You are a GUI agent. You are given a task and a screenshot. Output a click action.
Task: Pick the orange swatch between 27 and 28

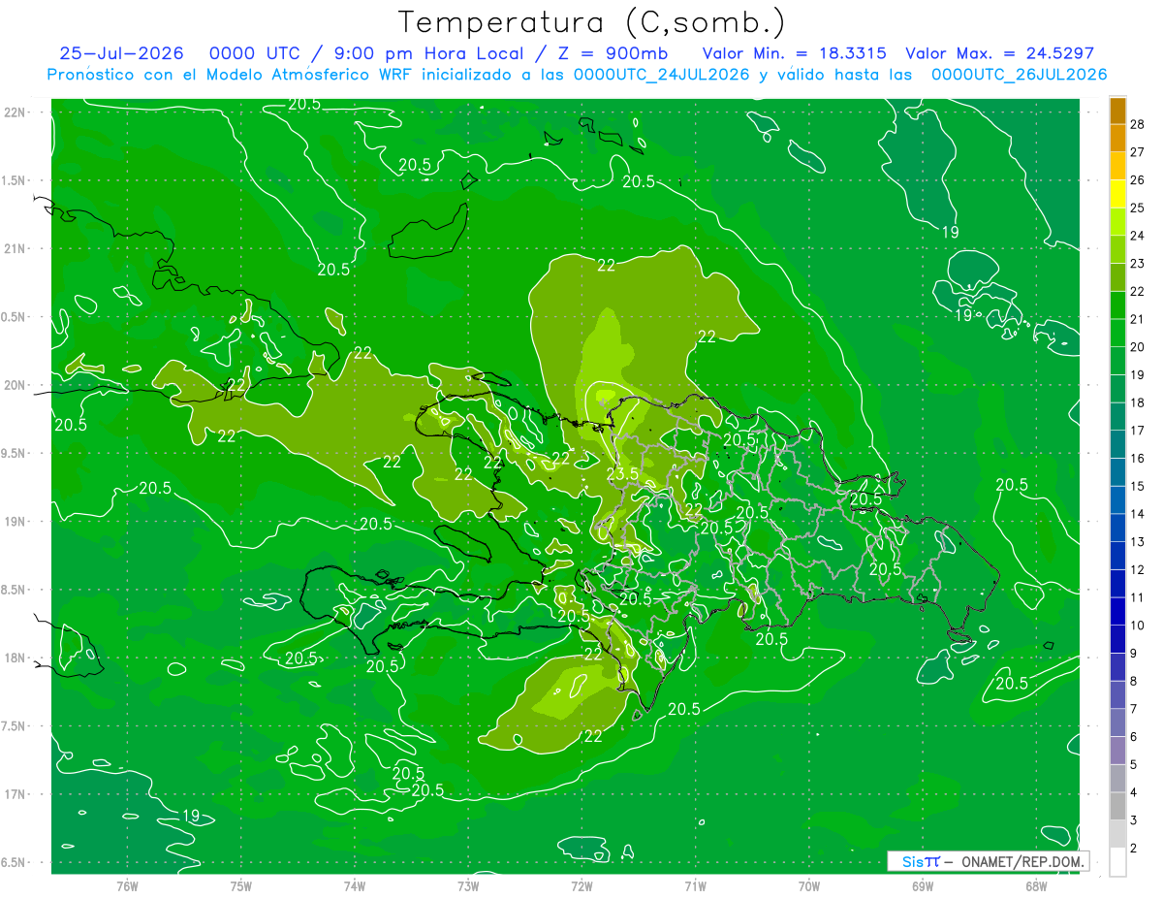[1117, 138]
